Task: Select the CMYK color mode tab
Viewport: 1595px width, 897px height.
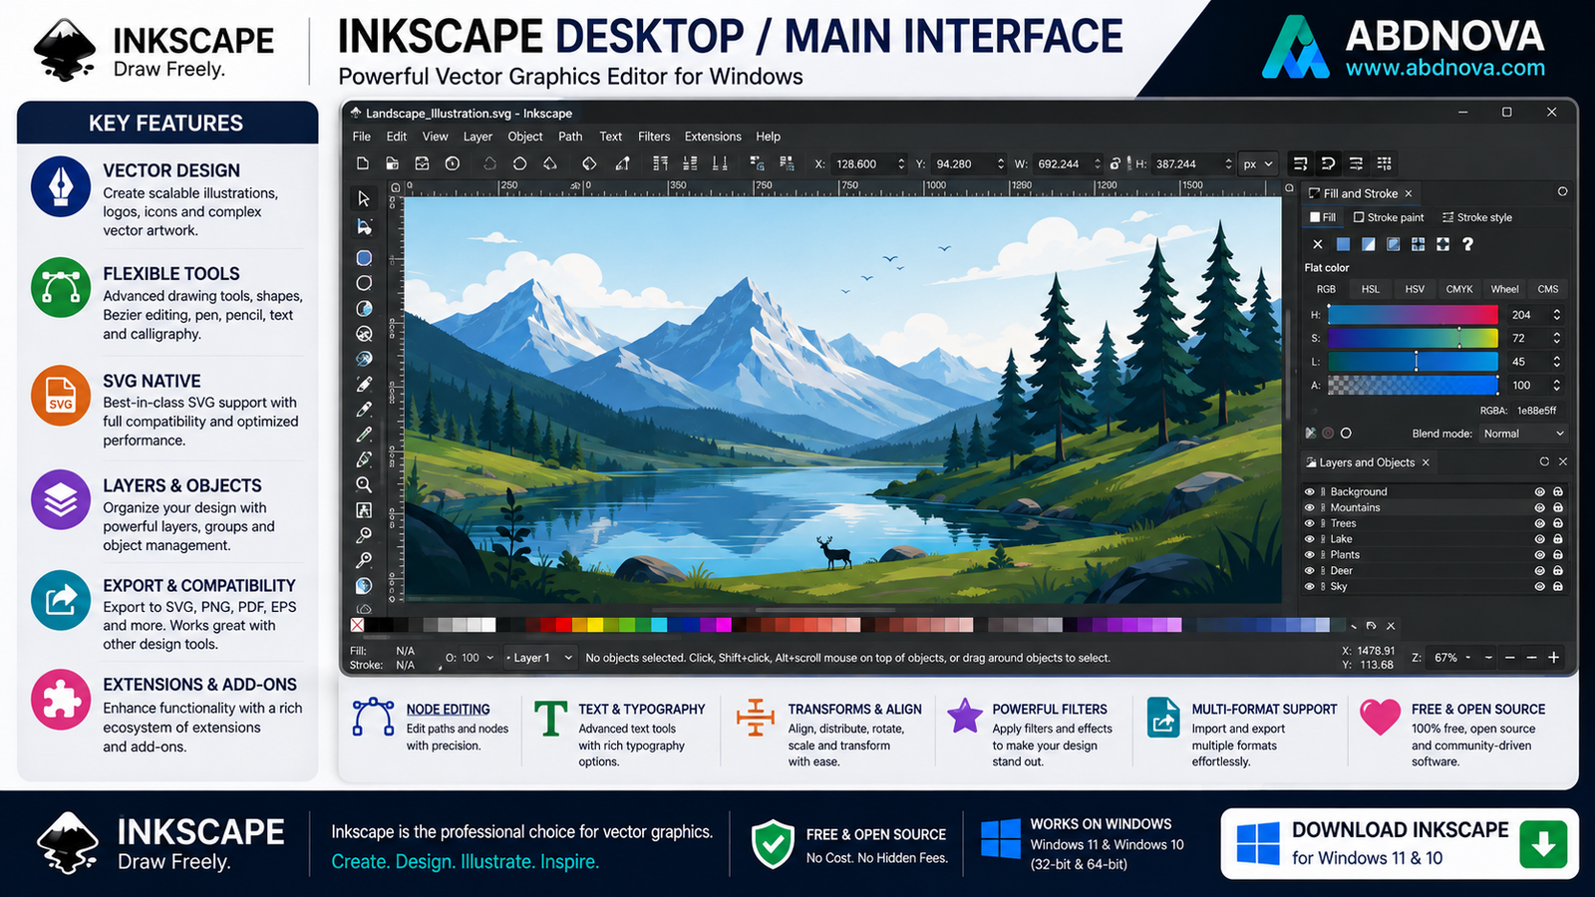Action: (x=1459, y=289)
